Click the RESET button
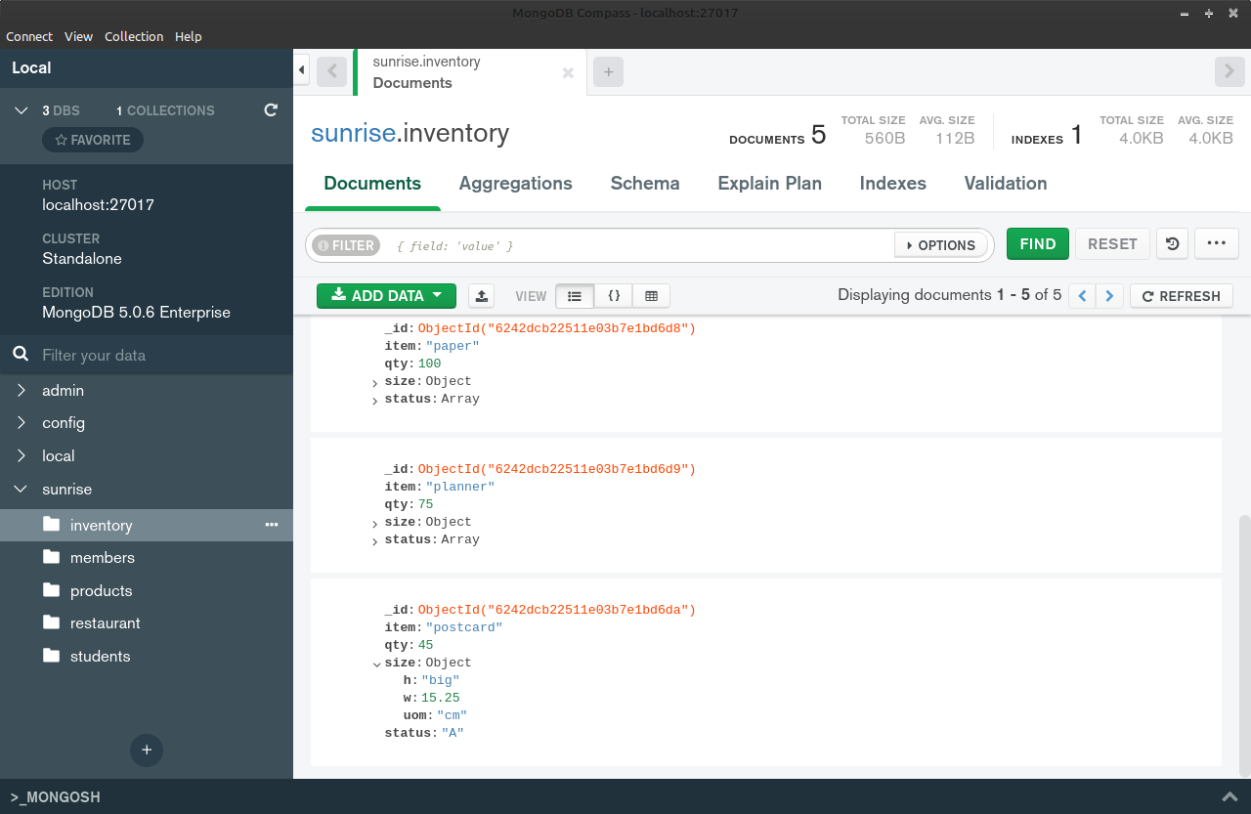 1112,244
